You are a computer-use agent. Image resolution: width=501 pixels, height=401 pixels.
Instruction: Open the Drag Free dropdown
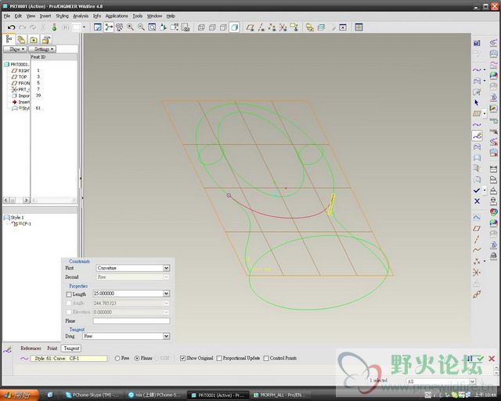click(166, 336)
